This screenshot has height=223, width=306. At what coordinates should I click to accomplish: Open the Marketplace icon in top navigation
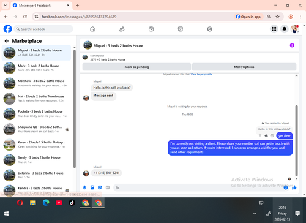[181, 29]
